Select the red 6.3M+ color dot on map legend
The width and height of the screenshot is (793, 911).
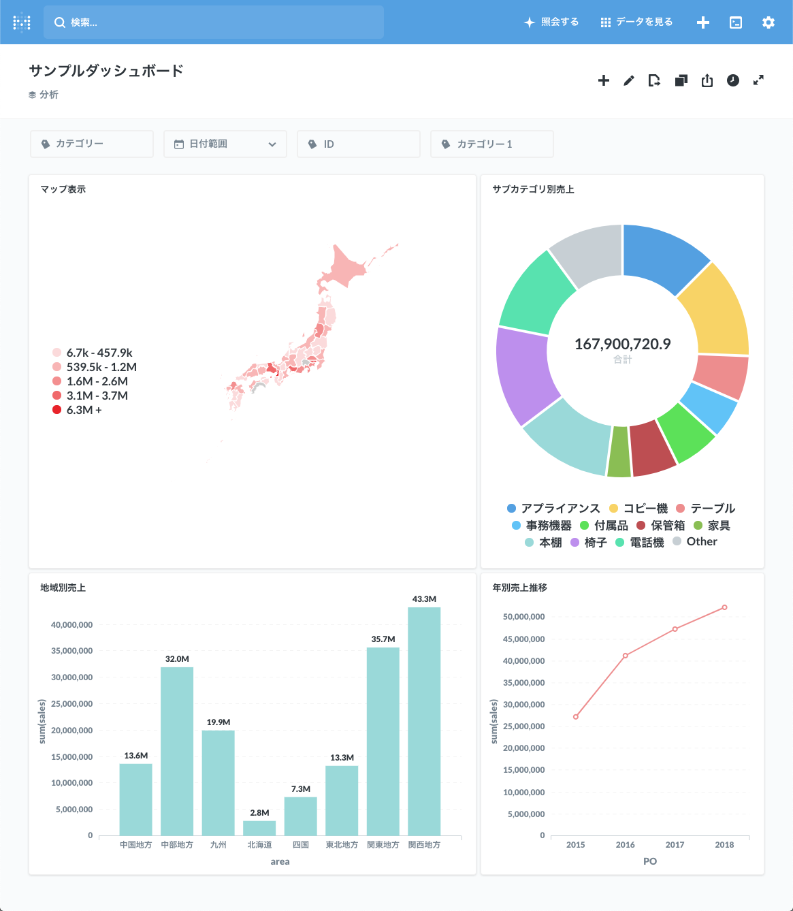[56, 410]
